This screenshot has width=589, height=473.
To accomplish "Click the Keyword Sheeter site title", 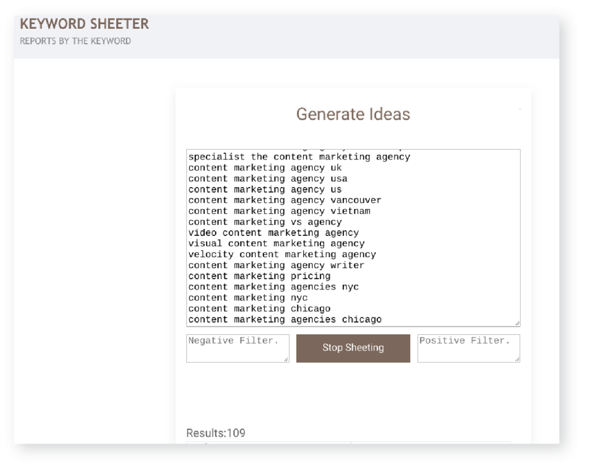I will [85, 24].
